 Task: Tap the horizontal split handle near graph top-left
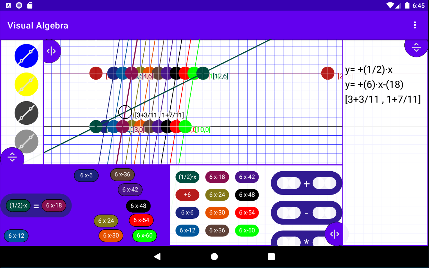pos(51,51)
